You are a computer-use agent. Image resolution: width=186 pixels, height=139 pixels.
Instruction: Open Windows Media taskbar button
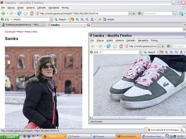[x=153, y=136]
